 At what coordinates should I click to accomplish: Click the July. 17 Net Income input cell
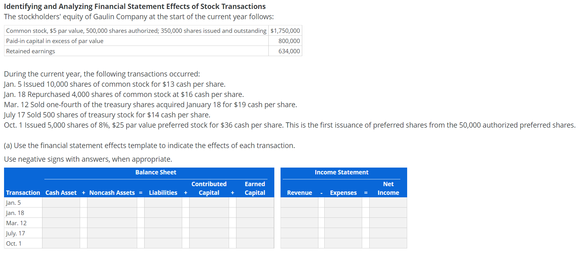(388, 233)
